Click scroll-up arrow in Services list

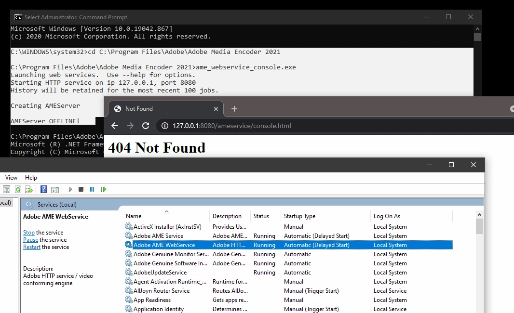(479, 215)
